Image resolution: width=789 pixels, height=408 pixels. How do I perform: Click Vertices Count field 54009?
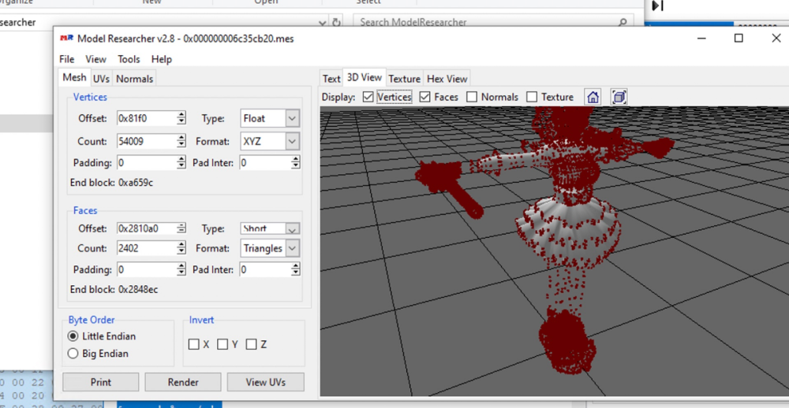147,141
